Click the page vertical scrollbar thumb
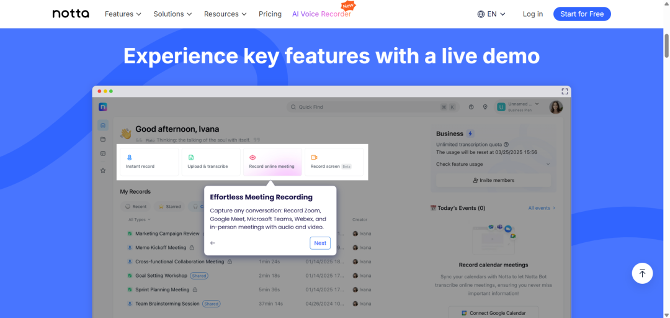Image resolution: width=670 pixels, height=318 pixels. tap(666, 45)
